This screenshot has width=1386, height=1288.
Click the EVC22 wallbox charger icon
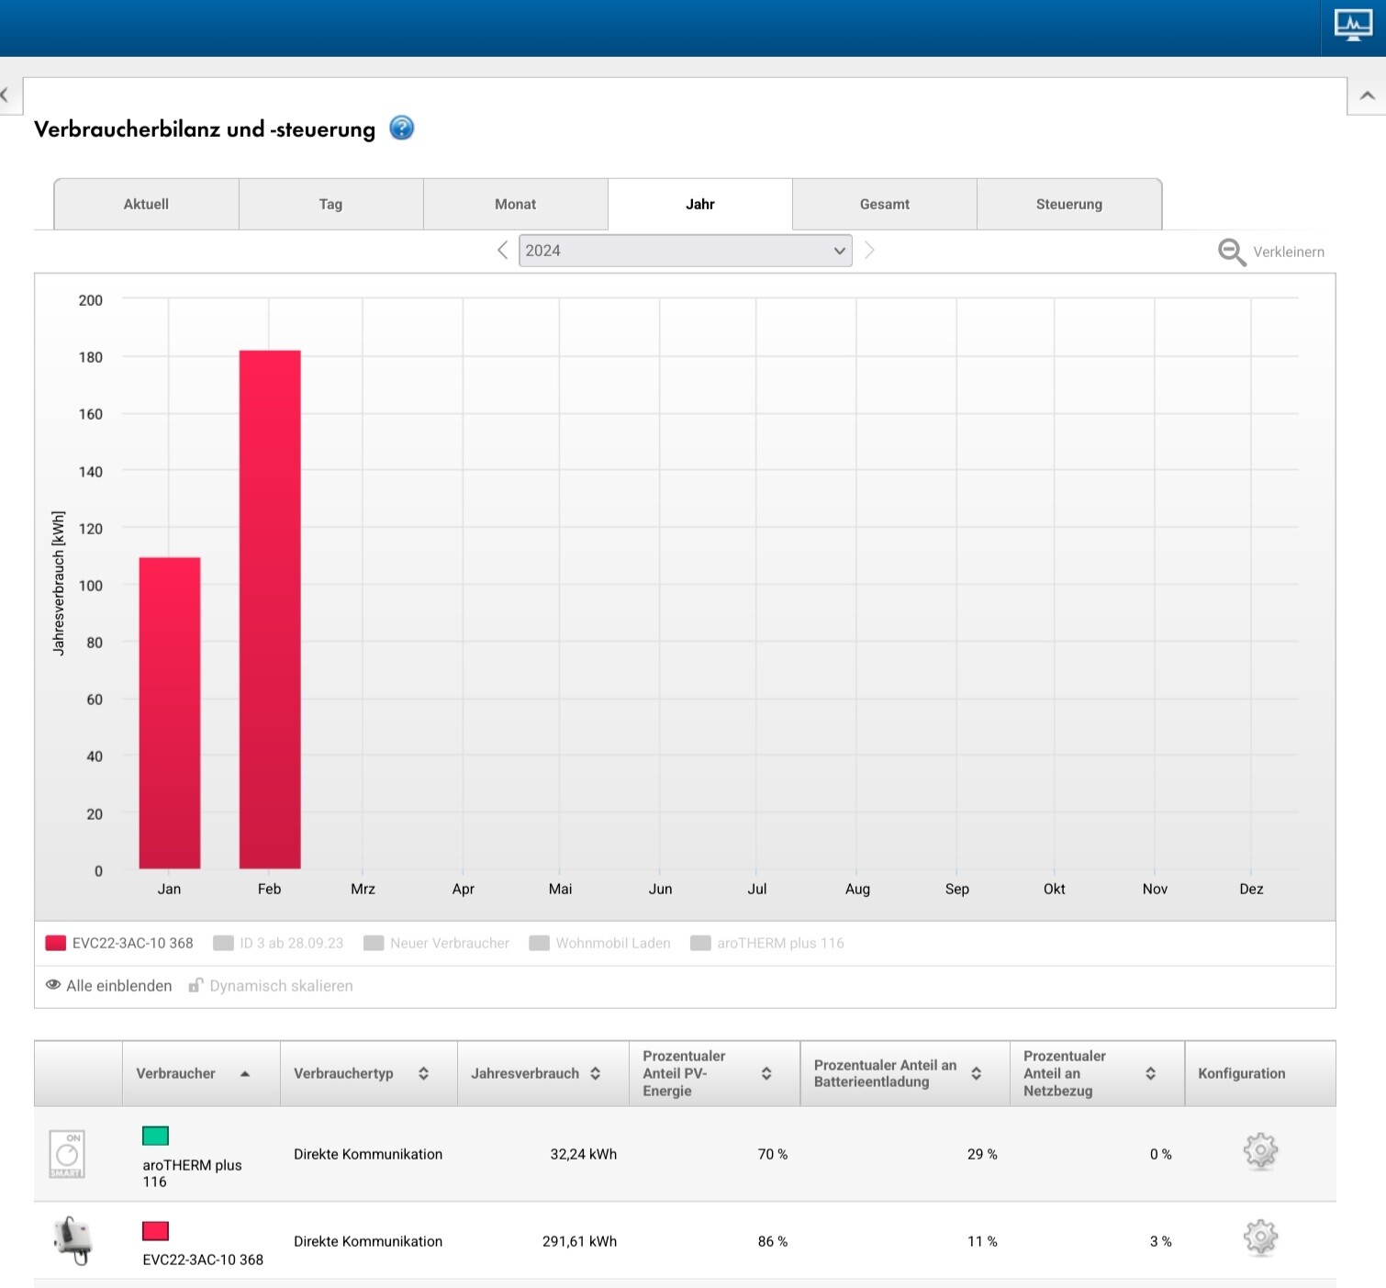coord(73,1239)
